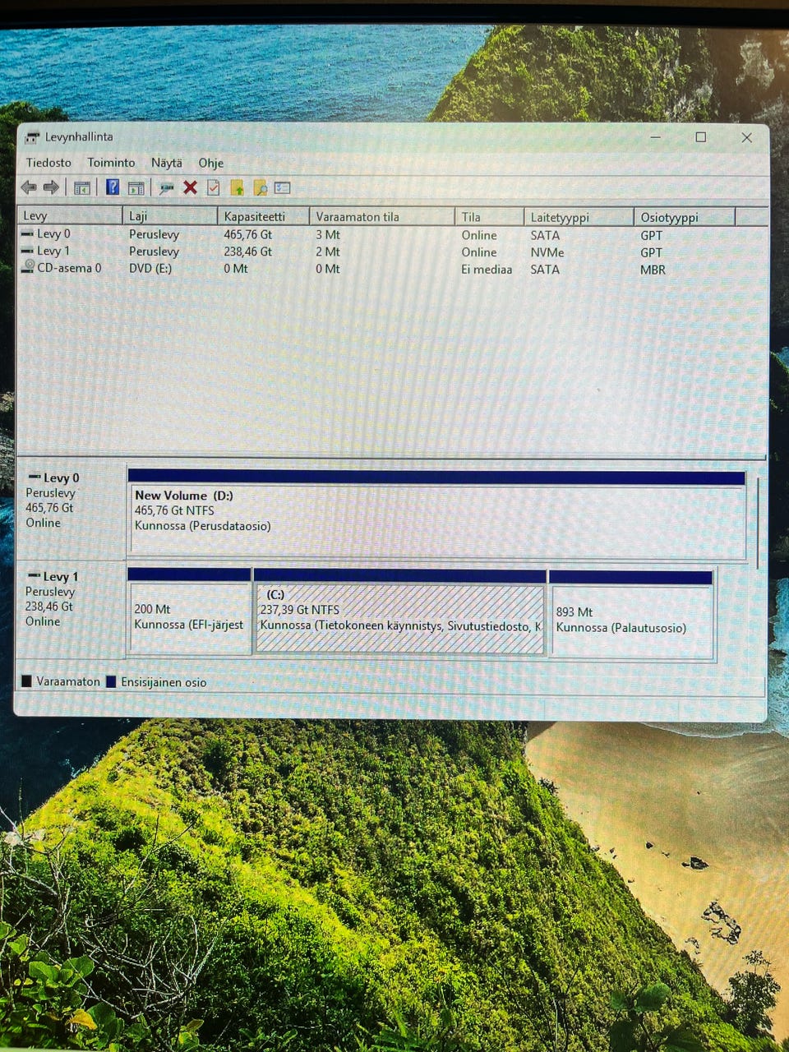The image size is (789, 1052).
Task: Click the blue Ensisijainen osio legend swatch
Action: click(x=111, y=681)
